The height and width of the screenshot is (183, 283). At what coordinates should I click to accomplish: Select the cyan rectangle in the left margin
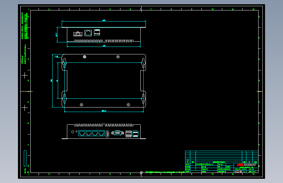[25, 158]
